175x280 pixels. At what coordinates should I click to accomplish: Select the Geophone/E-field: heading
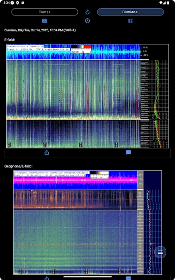pos(19,166)
